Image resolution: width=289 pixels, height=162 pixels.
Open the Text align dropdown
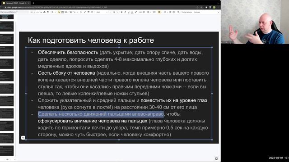tap(149, 12)
